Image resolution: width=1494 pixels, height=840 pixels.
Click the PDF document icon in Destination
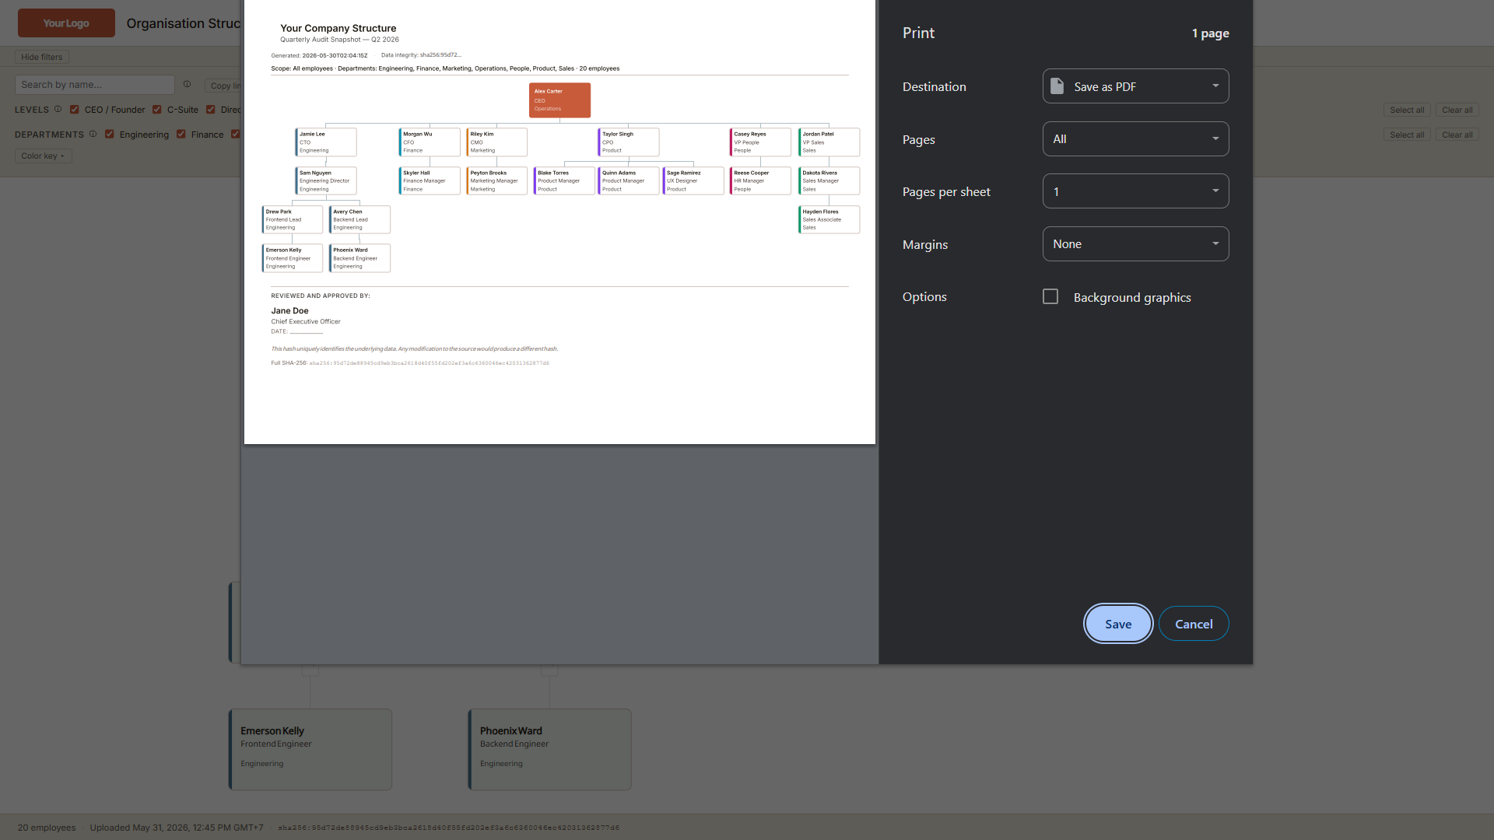point(1057,86)
